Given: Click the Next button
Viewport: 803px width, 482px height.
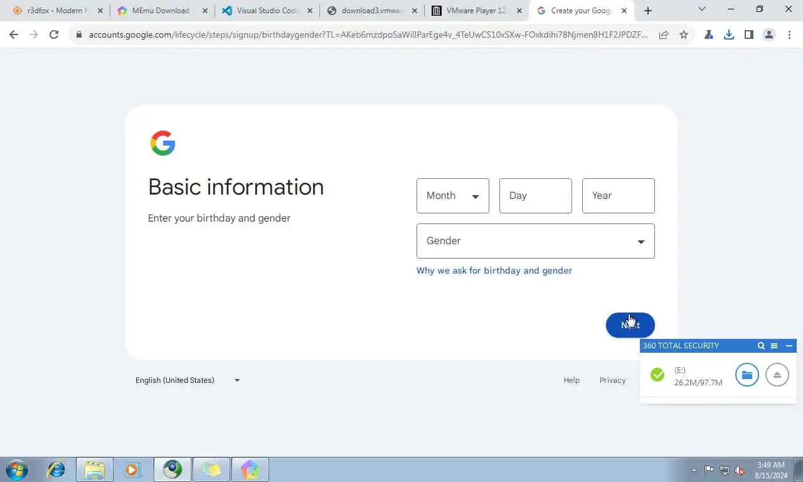Looking at the screenshot, I should [x=630, y=325].
